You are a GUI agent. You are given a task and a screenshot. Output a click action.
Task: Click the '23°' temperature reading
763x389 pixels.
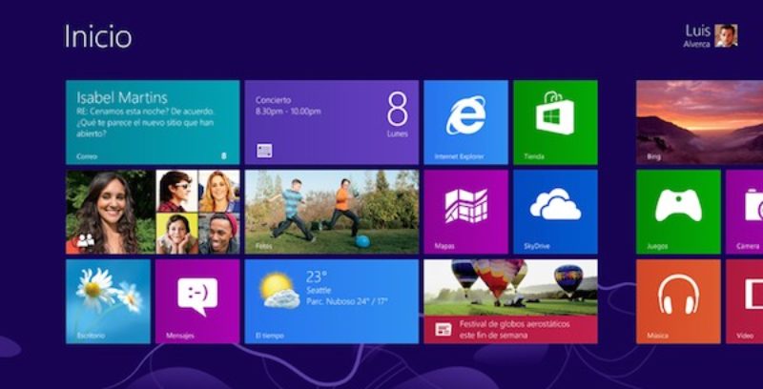click(317, 276)
